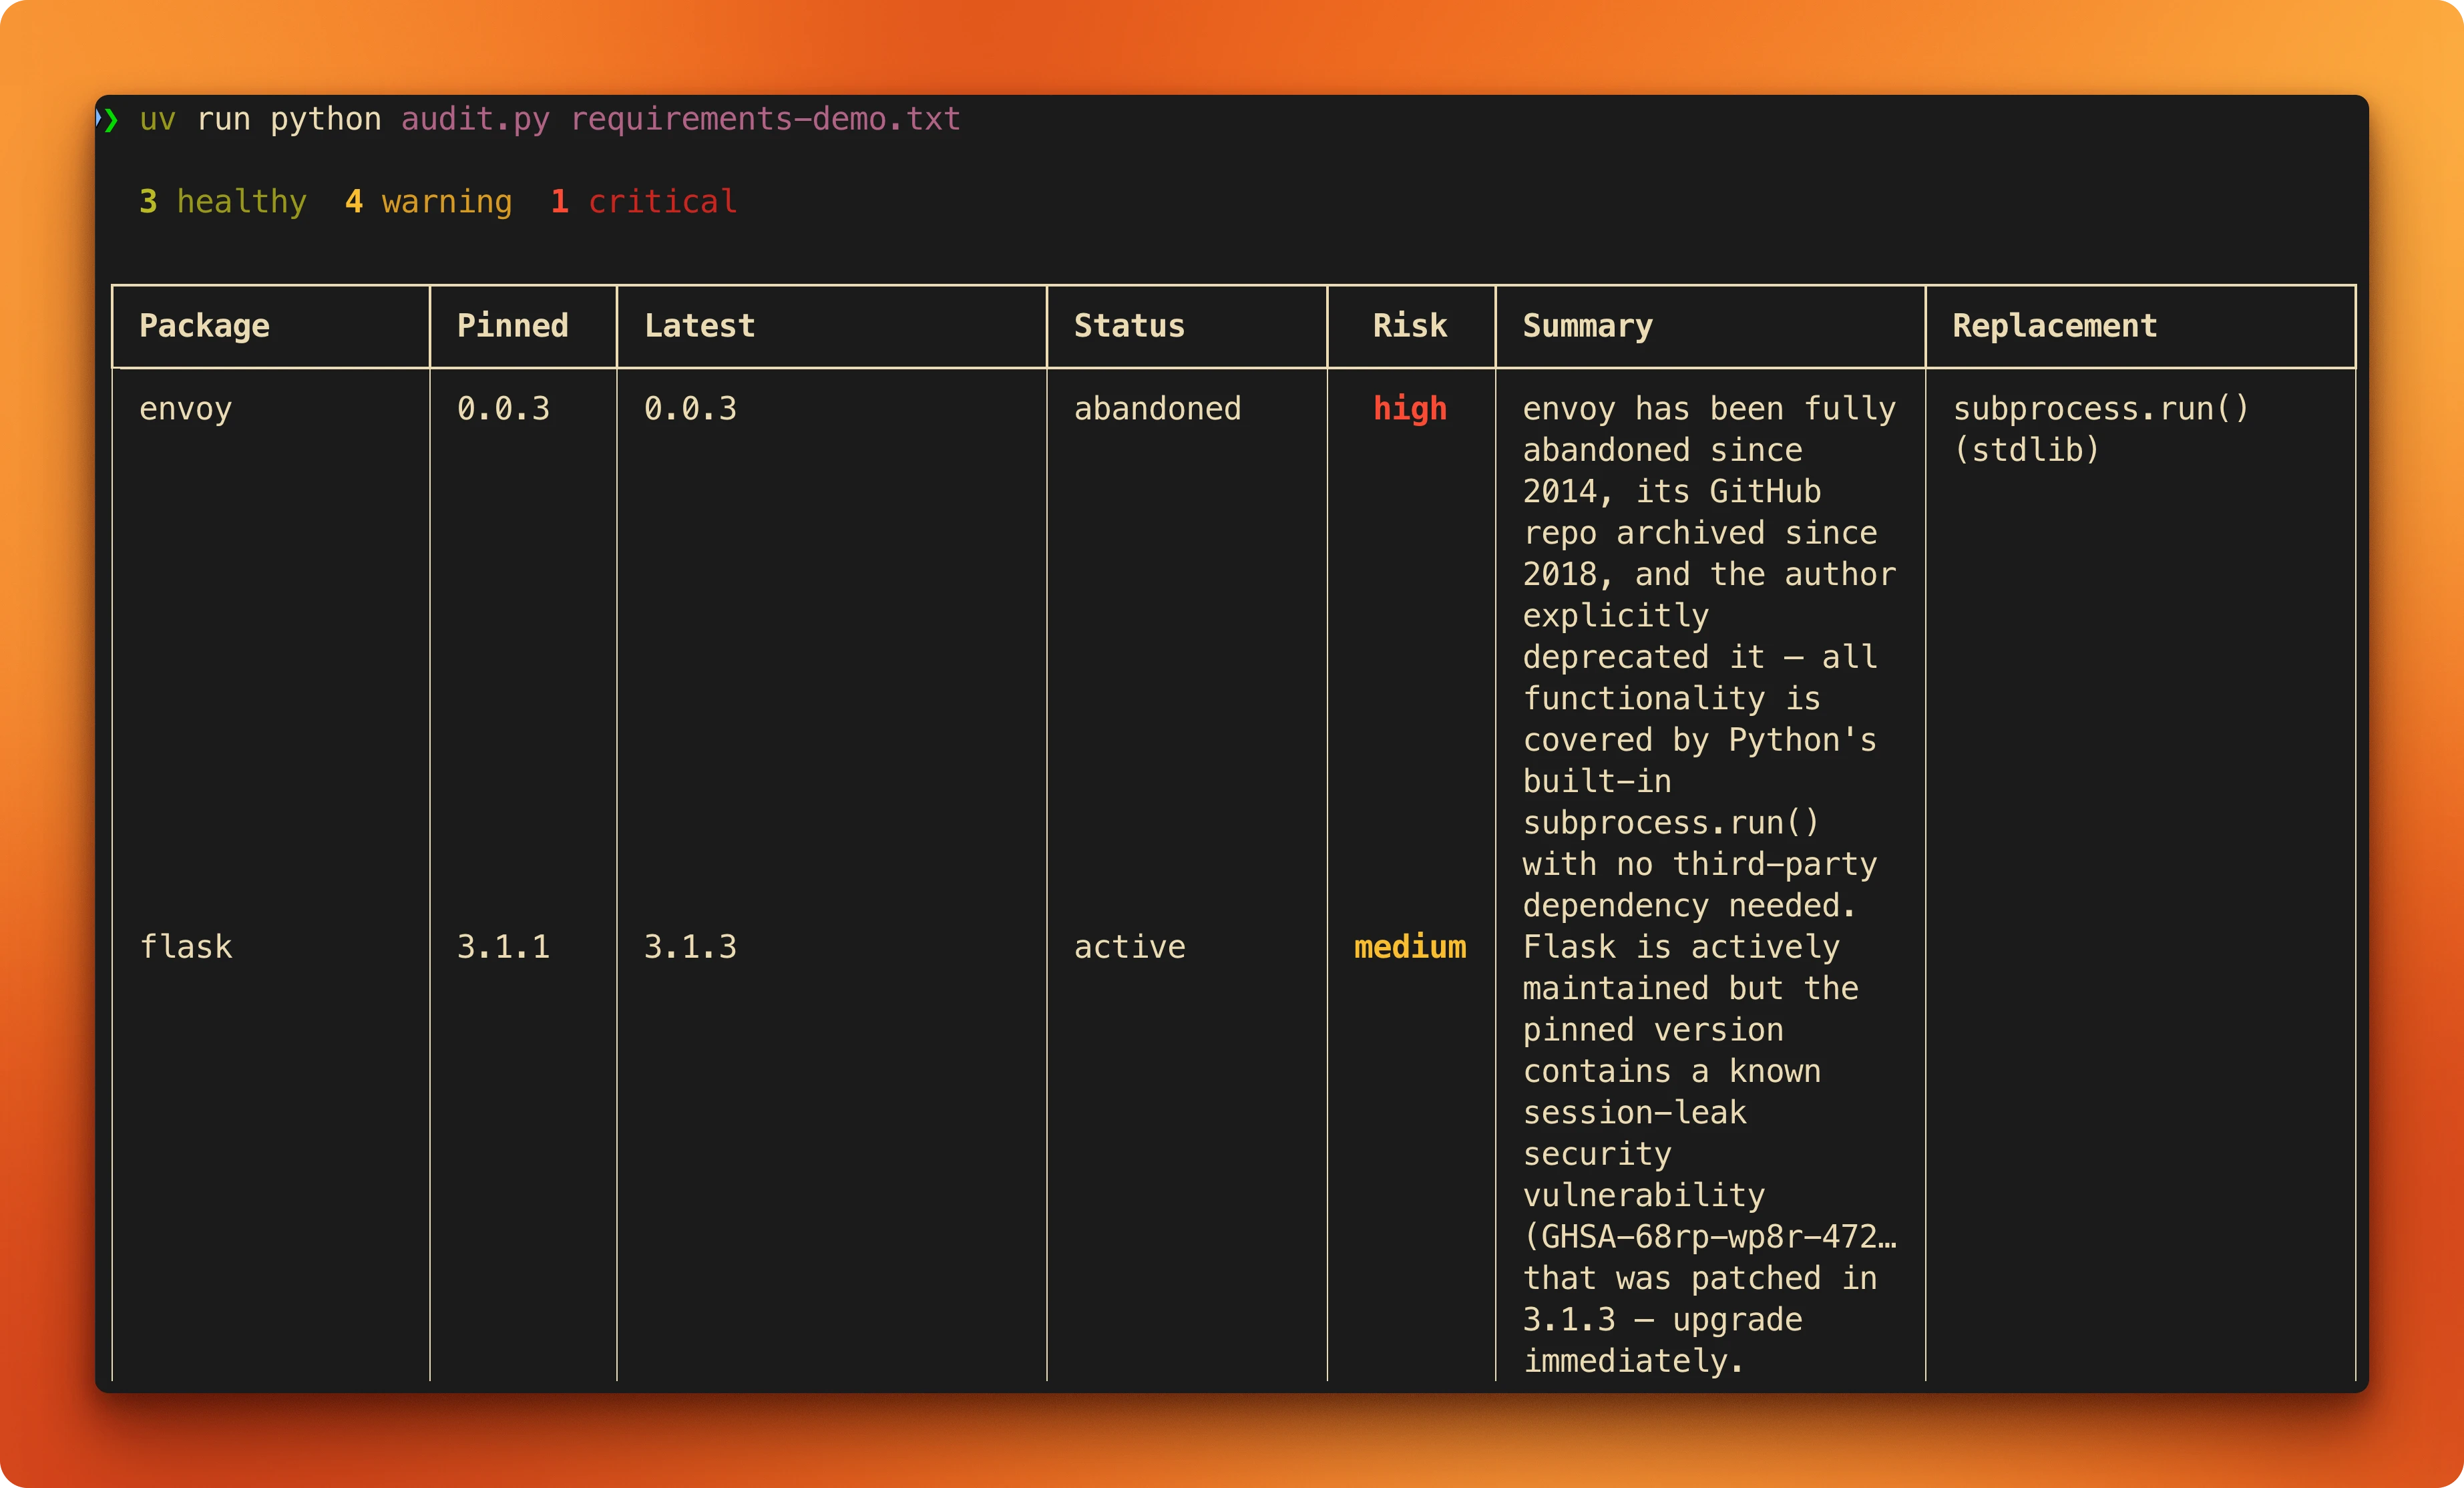The image size is (2464, 1488).
Task: Click the audit.py filename in the command
Action: tap(474, 119)
